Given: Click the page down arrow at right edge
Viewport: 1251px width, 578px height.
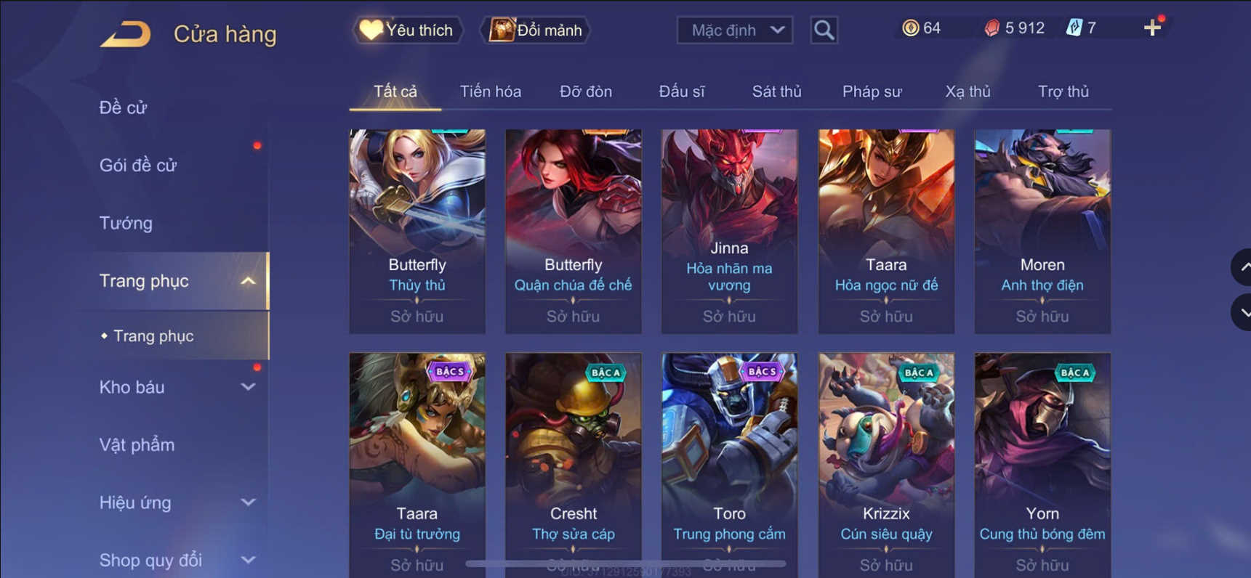Looking at the screenshot, I should point(1243,313).
